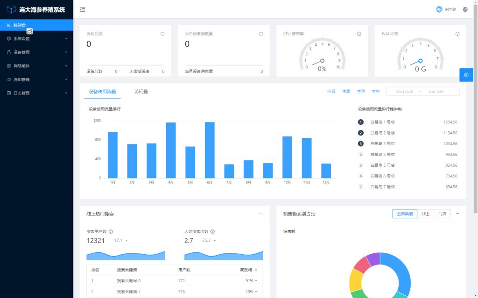478x298 pixels.
Task: Click the info icon next to 人均搜索次数
Action: pyautogui.click(x=212, y=232)
